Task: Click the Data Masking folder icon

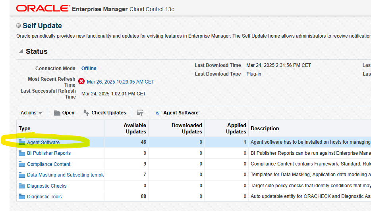Action: tap(22, 175)
